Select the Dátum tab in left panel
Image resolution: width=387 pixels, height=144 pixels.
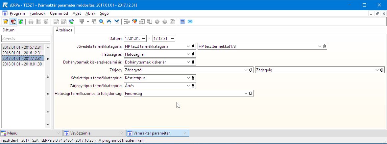[9, 30]
